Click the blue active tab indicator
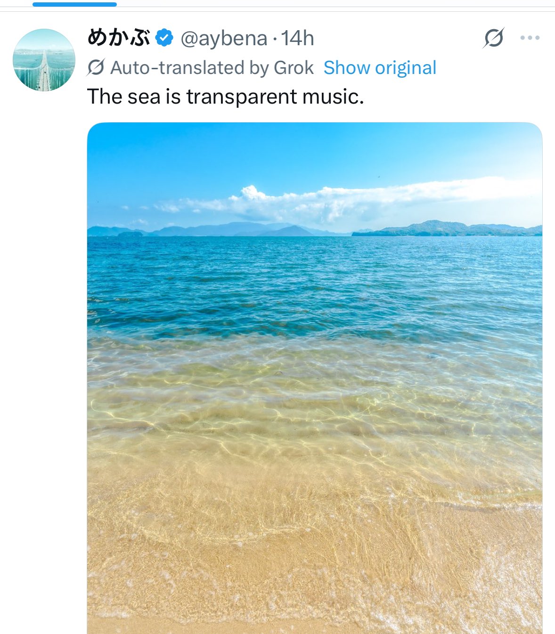This screenshot has width=555, height=634. [x=74, y=4]
